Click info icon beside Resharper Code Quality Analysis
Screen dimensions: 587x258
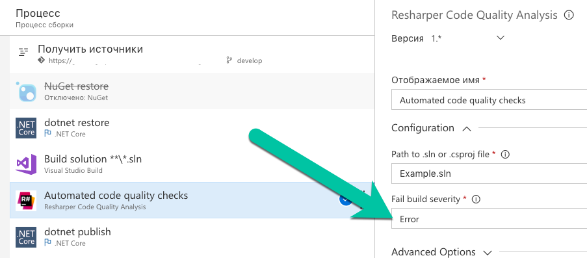pyautogui.click(x=569, y=16)
